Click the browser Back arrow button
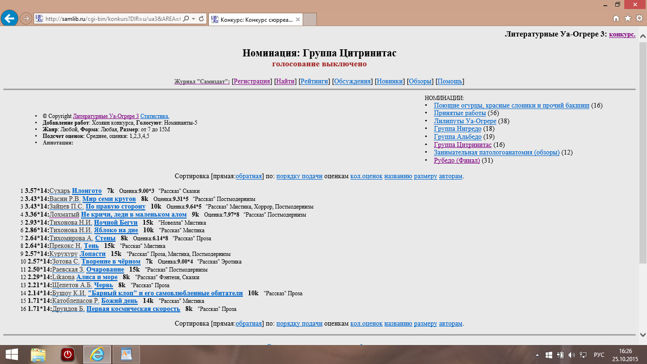This screenshot has width=647, height=364. 9,18
